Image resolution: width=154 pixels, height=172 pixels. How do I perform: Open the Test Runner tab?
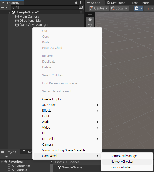point(140,3)
